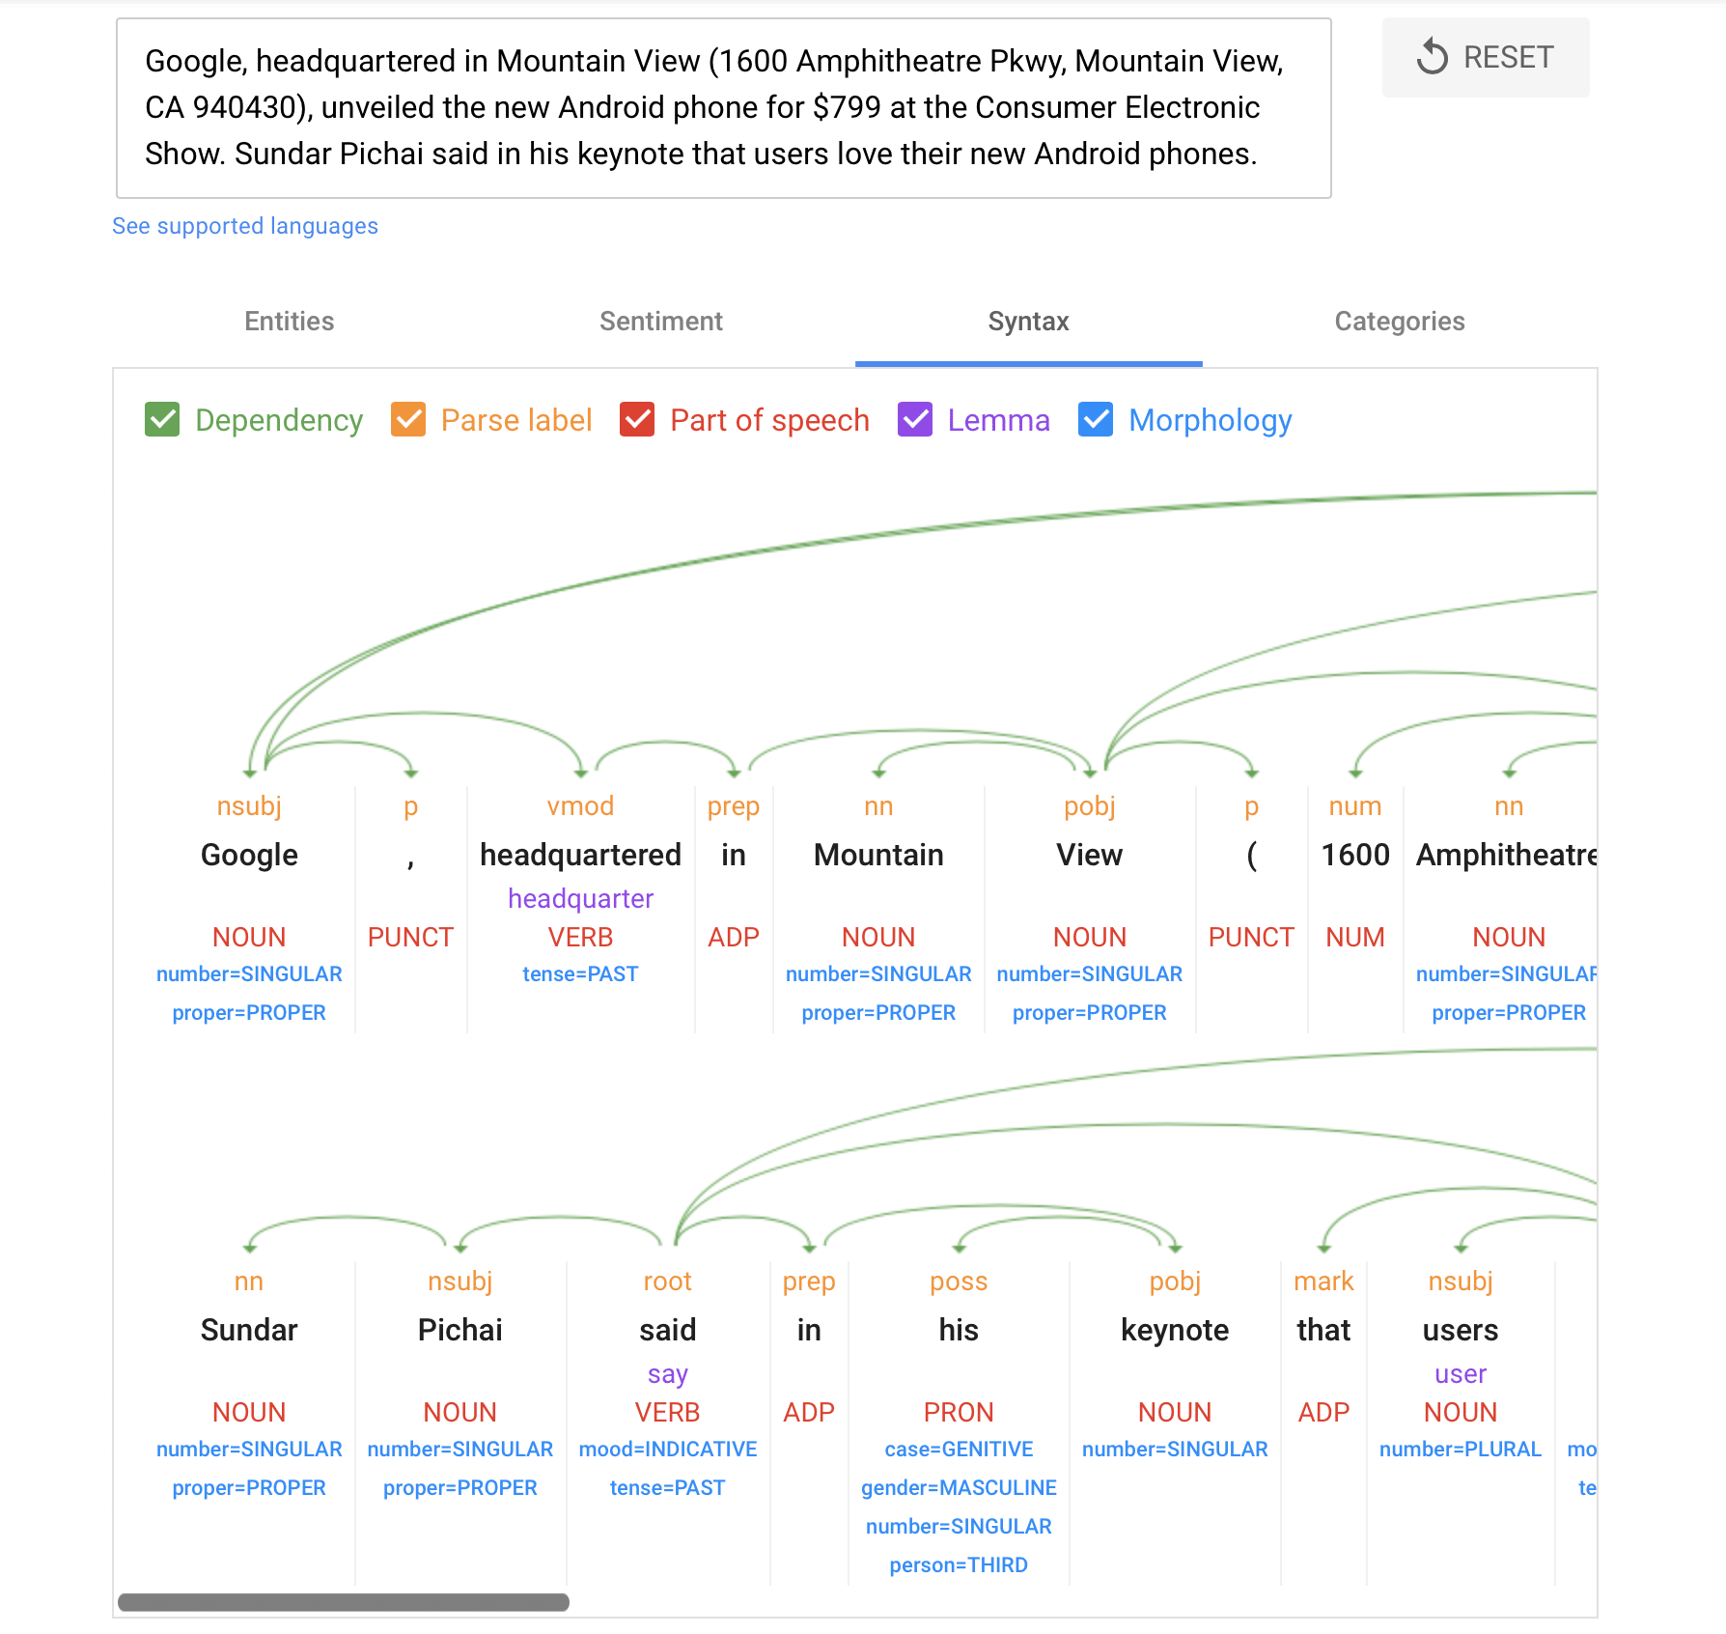Click the word 'Google' token in the tree

pyautogui.click(x=249, y=856)
